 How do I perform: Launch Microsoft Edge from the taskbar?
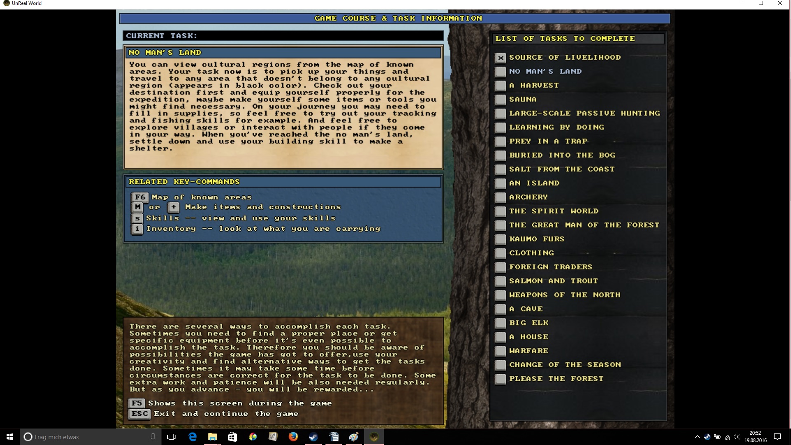pyautogui.click(x=192, y=437)
